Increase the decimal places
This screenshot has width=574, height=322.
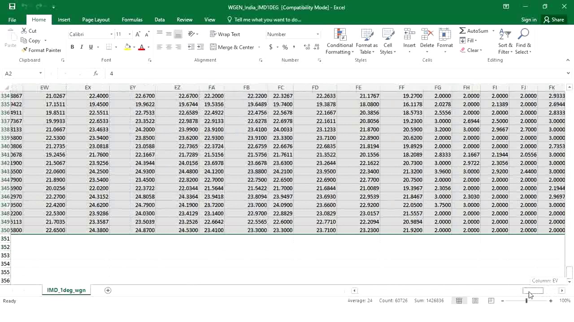pos(307,47)
